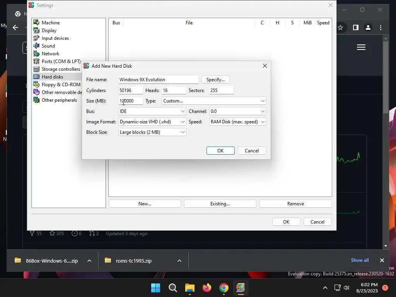396x297 pixels.
Task: Close the Add New Hard Disk dialog
Action: coord(265,66)
